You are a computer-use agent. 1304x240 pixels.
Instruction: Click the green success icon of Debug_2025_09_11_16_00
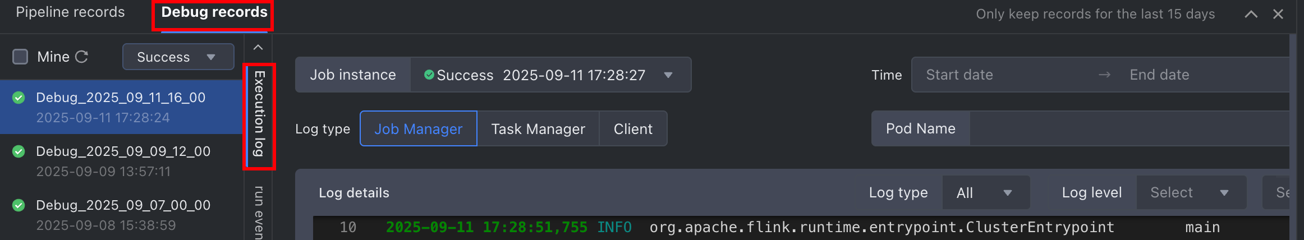click(x=19, y=98)
